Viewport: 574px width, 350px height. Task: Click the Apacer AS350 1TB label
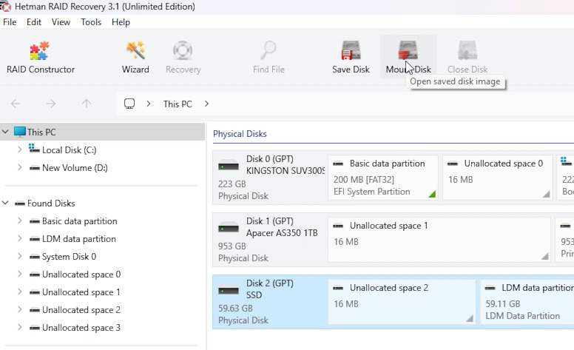click(x=282, y=233)
